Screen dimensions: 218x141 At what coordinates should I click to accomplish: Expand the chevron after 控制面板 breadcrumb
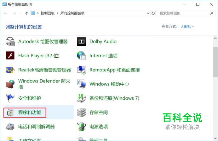[57, 13]
